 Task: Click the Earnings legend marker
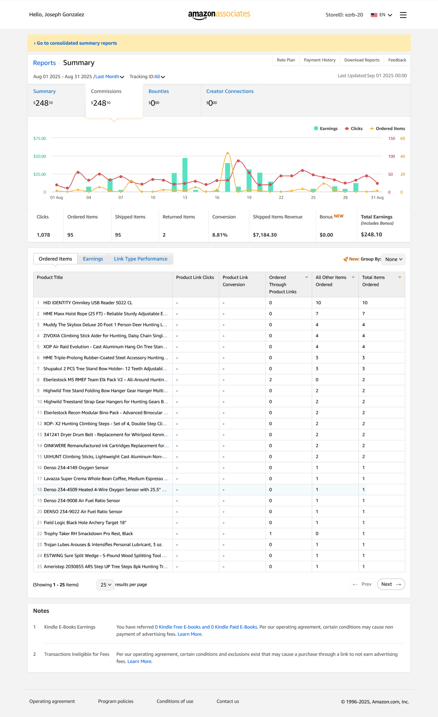(316, 128)
